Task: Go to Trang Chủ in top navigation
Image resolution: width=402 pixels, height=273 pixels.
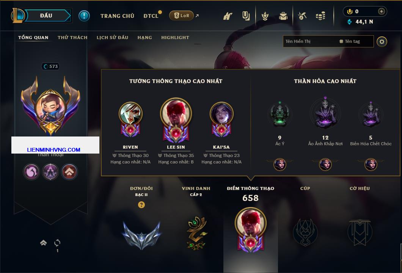Action: coord(118,16)
